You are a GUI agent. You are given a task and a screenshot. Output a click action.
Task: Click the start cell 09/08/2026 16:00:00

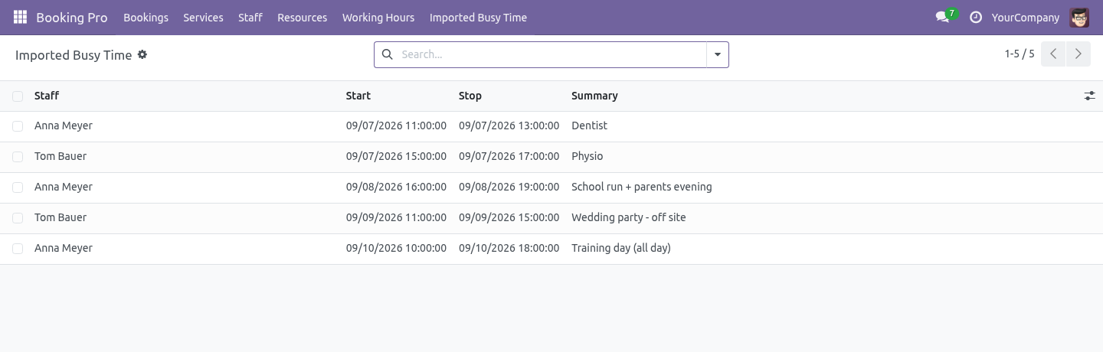396,187
